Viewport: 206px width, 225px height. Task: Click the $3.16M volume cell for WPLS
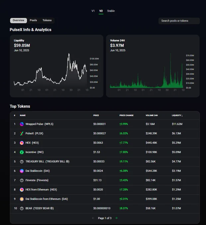[x=150, y=124]
